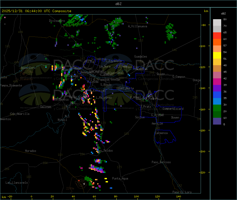This screenshot has width=237, height=200.
Task: Click the Bowen map label
Action: coord(175,117)
